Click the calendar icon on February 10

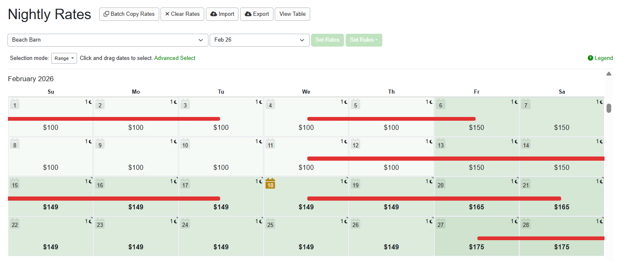tap(185, 144)
